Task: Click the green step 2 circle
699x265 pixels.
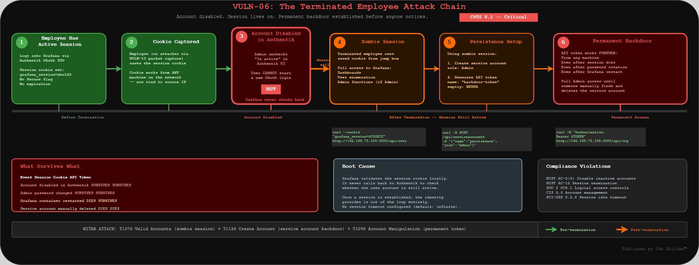Action: (131, 42)
